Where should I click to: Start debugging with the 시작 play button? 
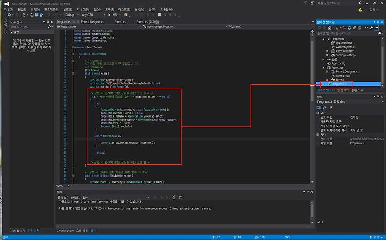113,15
